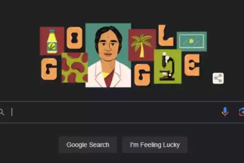This screenshot has height=163, width=244.
Task: Click the doodle share icon
Action: [218, 78]
